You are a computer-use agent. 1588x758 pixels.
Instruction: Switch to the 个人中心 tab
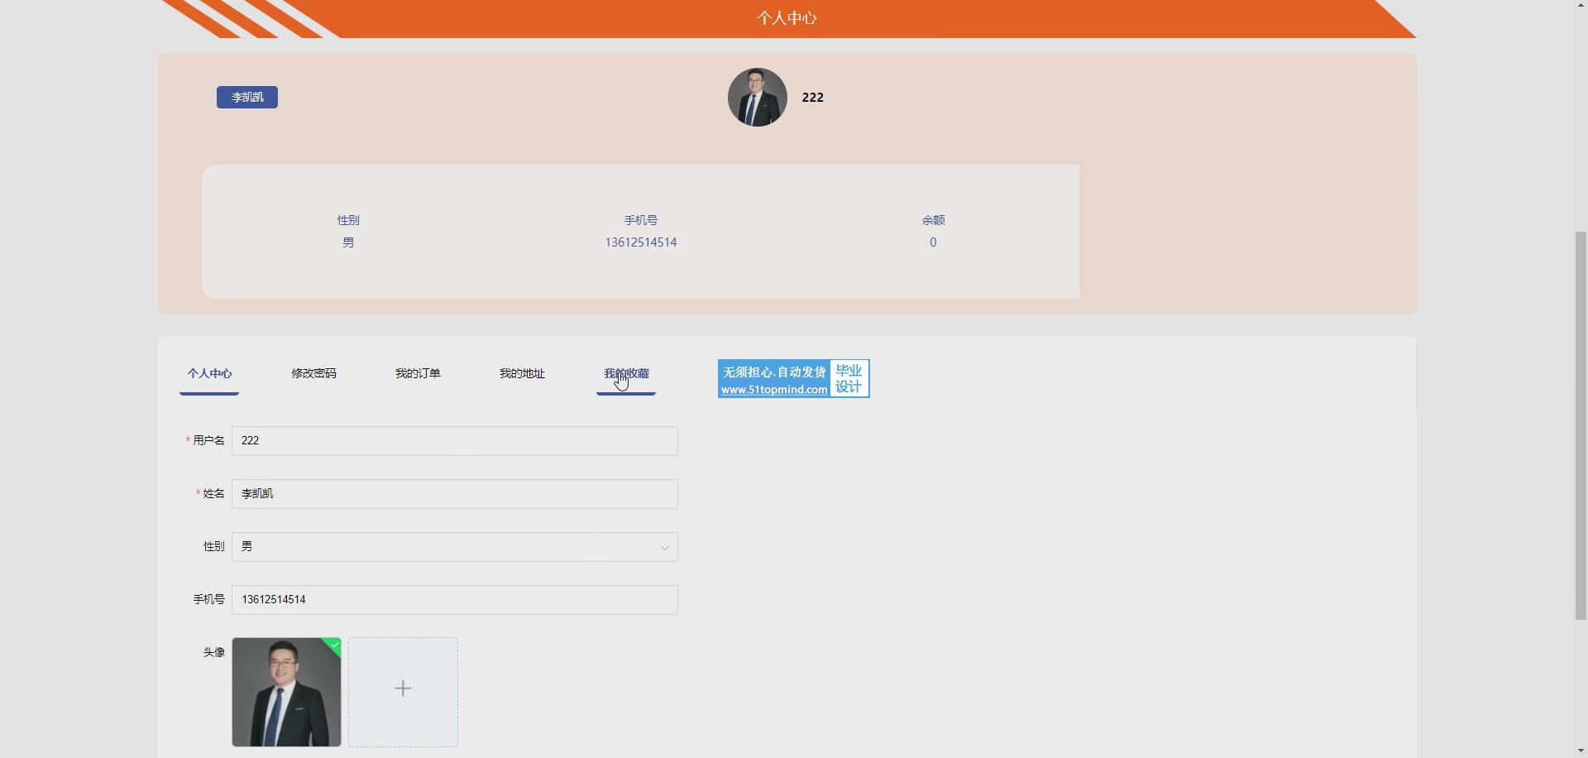pos(209,374)
